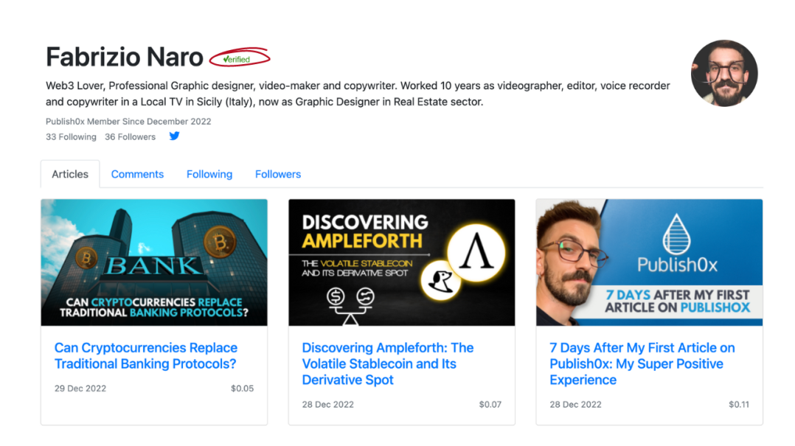Click the 29 Dec 2022 publication date
The height and width of the screenshot is (446, 795).
click(80, 388)
